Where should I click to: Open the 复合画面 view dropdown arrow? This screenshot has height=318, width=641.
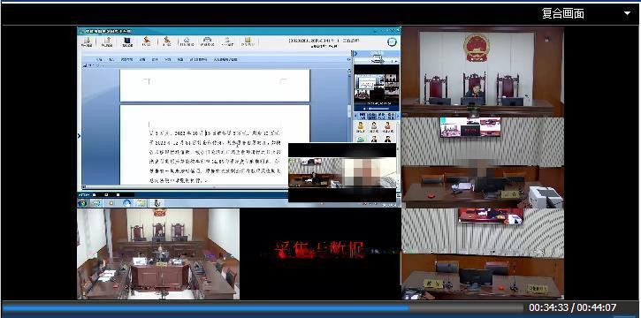click(x=627, y=13)
